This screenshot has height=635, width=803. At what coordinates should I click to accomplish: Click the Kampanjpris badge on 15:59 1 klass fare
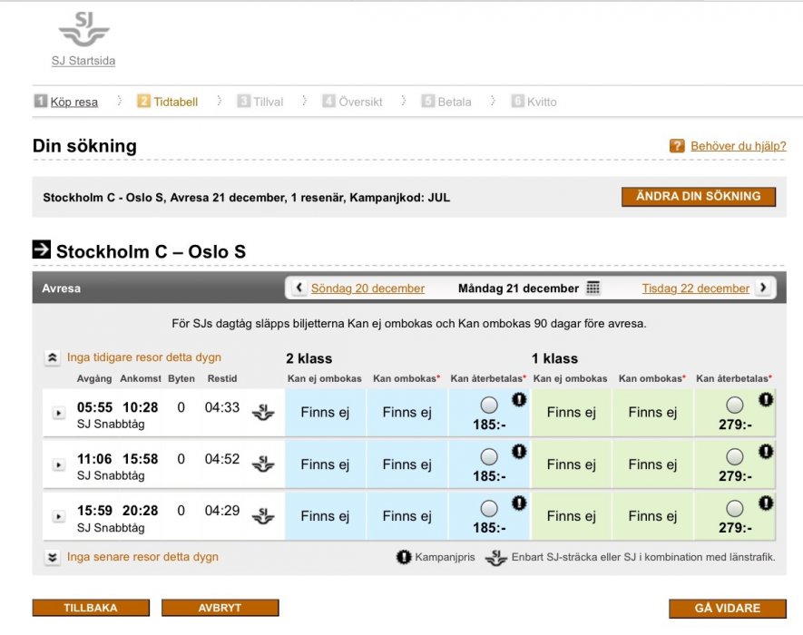(765, 503)
